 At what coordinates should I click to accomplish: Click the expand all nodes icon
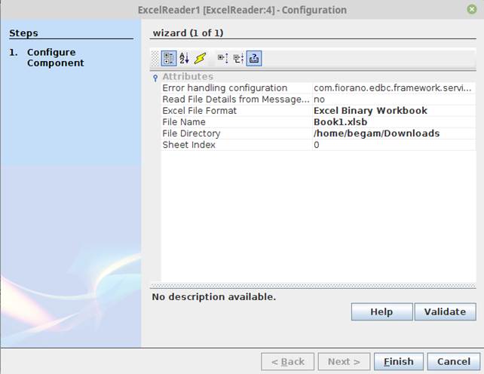pyautogui.click(x=223, y=58)
